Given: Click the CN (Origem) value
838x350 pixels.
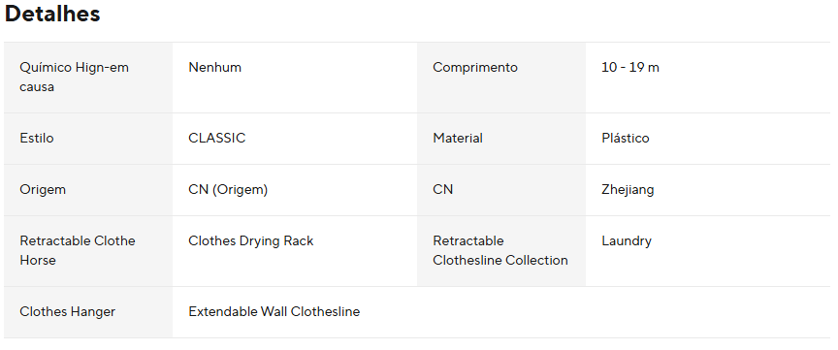Looking at the screenshot, I should click(x=228, y=190).
